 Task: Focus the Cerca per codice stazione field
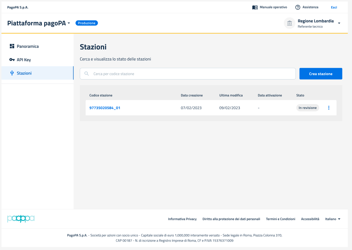[x=193, y=74]
